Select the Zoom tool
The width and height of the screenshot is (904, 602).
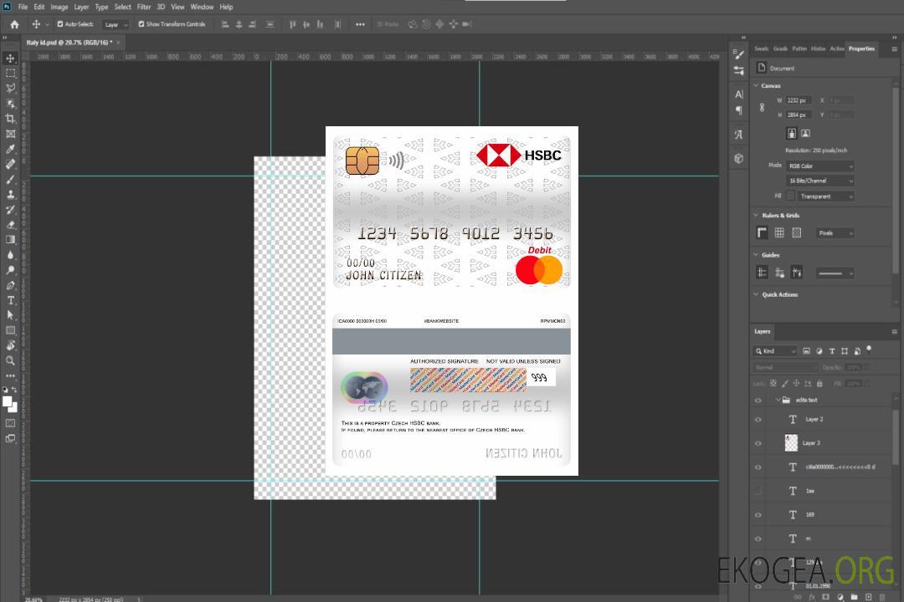(x=11, y=360)
